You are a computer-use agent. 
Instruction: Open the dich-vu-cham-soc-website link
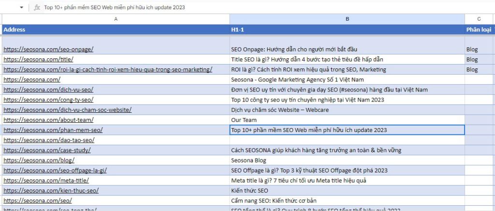pos(68,110)
